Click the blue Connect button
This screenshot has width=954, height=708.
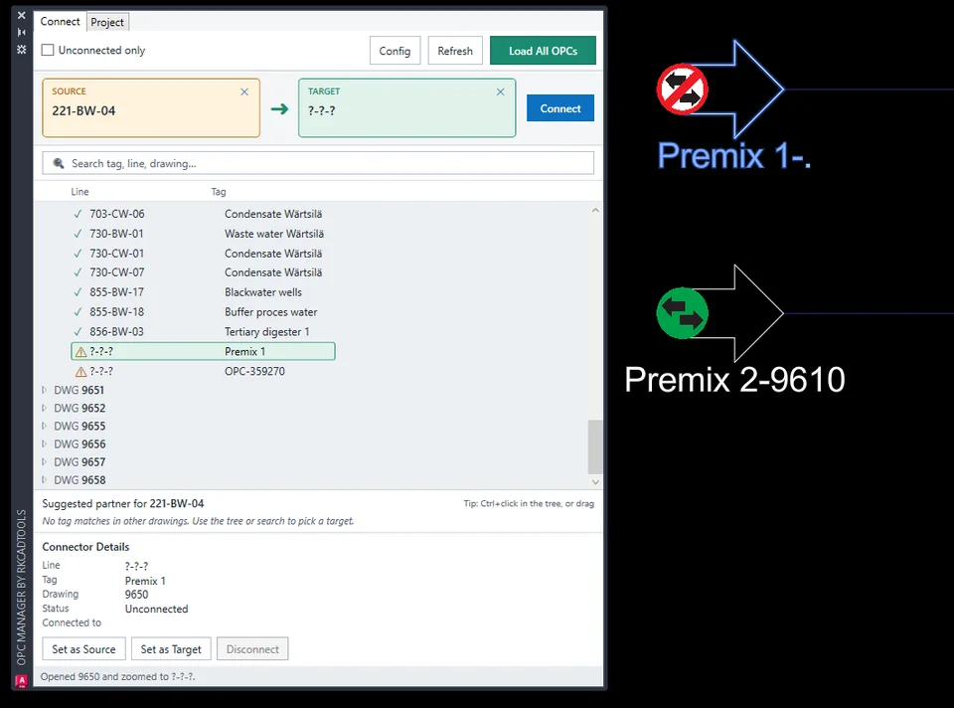(560, 108)
